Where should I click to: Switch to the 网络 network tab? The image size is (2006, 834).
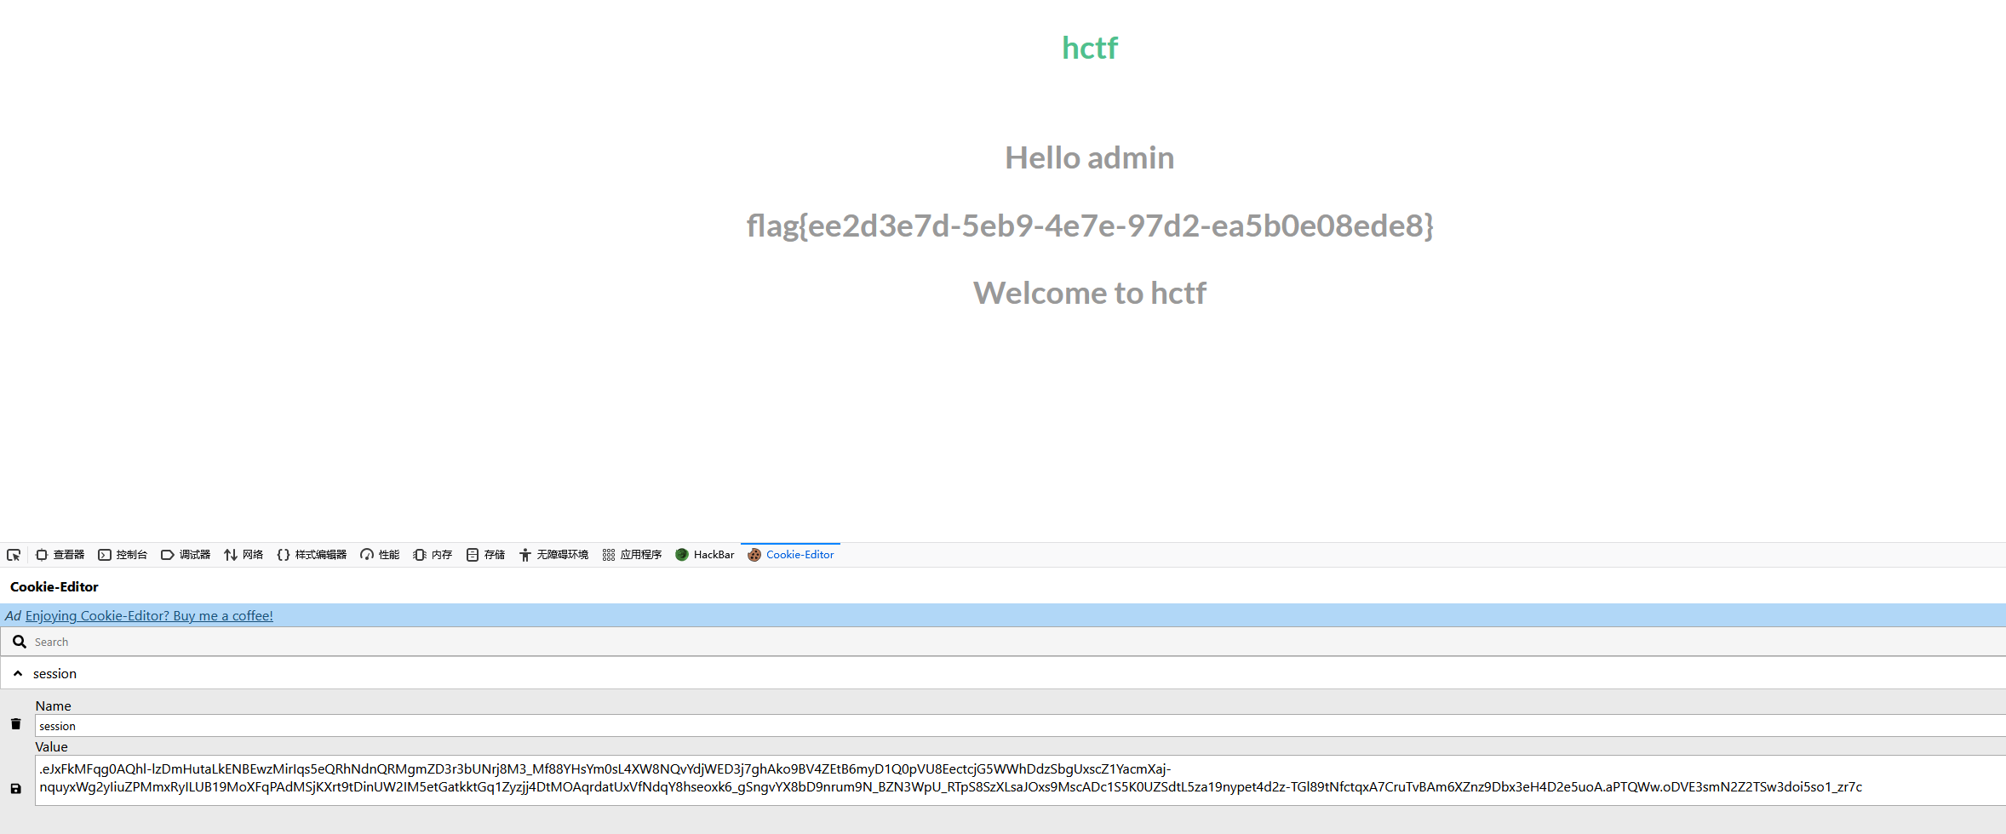[x=244, y=555]
